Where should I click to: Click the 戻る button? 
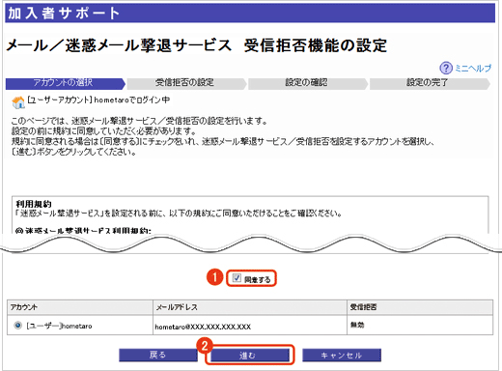(158, 356)
